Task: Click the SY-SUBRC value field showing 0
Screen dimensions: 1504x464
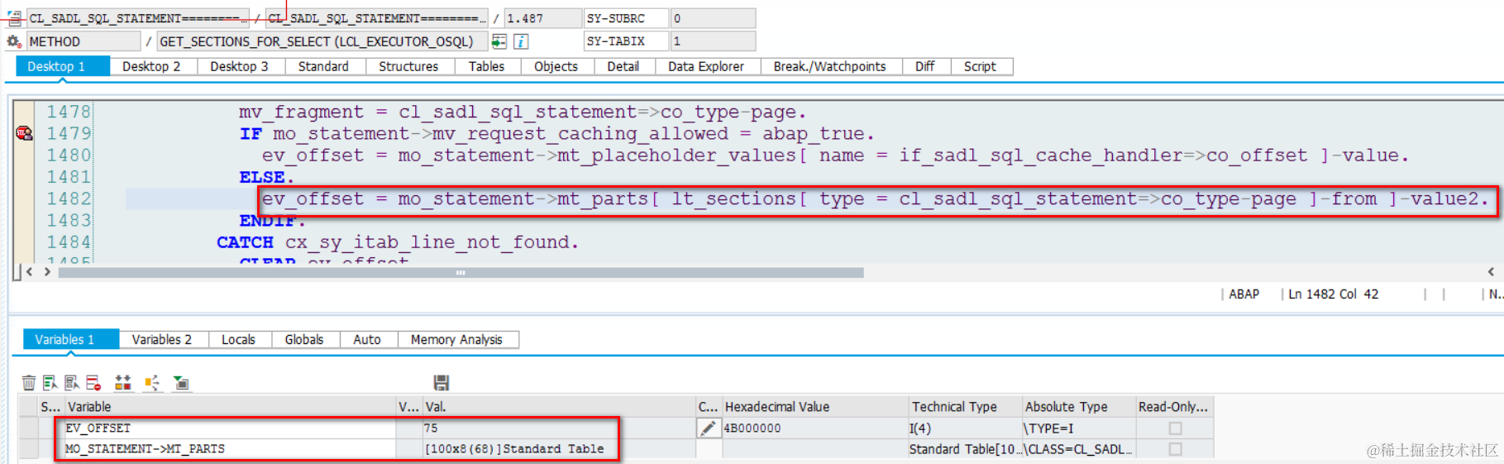Action: coord(713,18)
